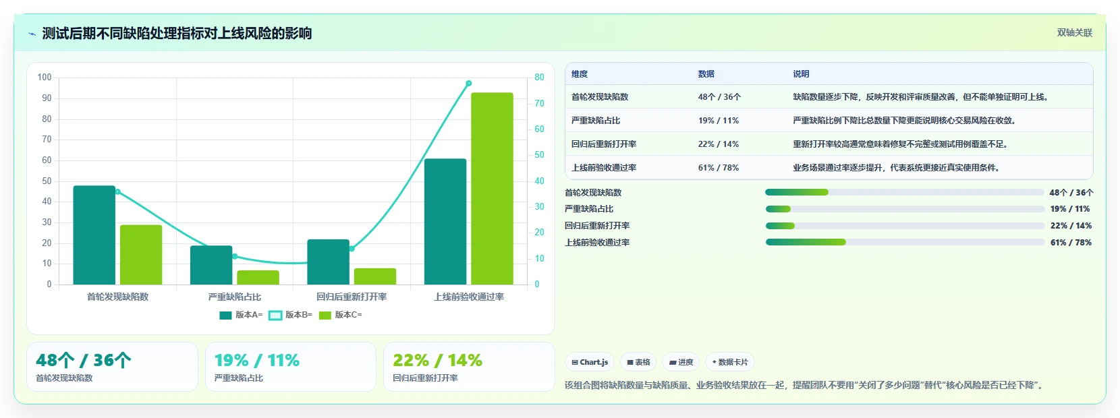Image resolution: width=1120 pixels, height=418 pixels.
Task: Click progress list label 上线前验收通过率
Action: [x=597, y=243]
